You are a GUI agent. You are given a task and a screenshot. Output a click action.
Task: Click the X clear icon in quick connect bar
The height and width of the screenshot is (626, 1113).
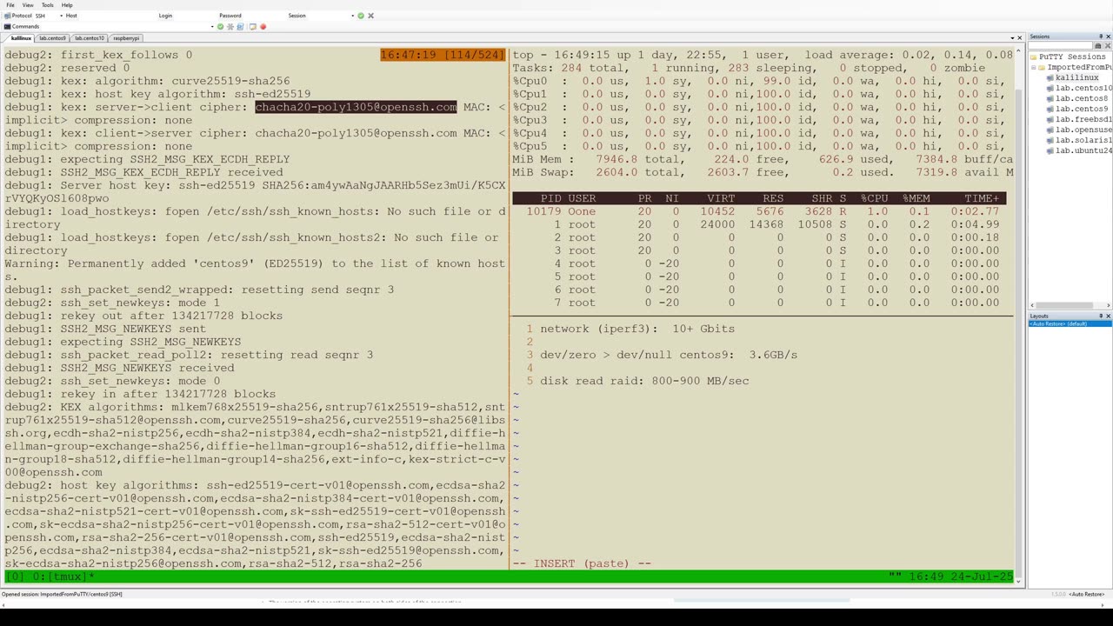click(x=370, y=16)
